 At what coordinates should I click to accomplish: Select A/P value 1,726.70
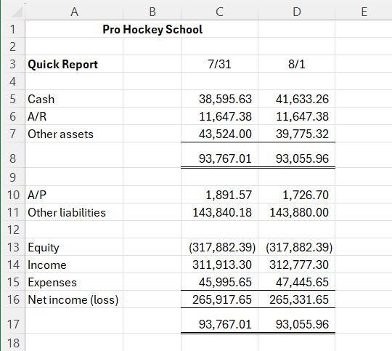point(296,195)
